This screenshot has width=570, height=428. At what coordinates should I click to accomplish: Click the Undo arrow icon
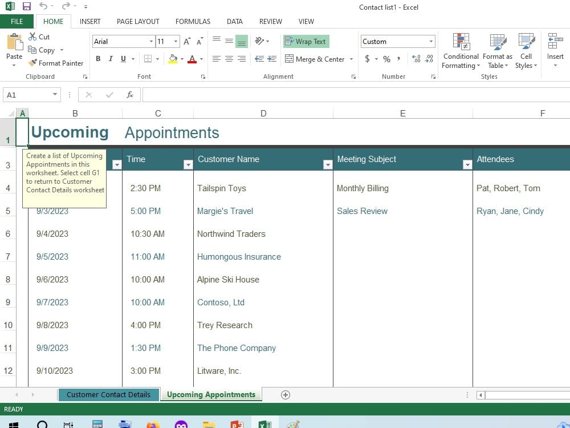coord(43,6)
